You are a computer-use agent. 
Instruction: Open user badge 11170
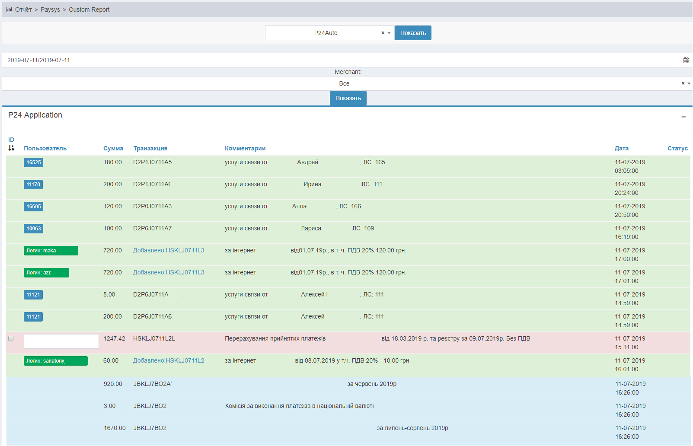pos(33,185)
